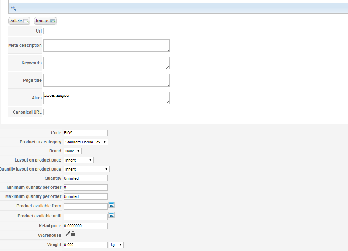The height and width of the screenshot is (251, 348).
Task: Click the Page title label
Action: click(32, 80)
